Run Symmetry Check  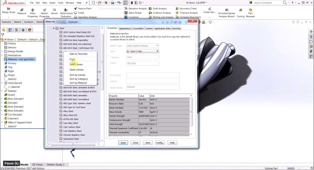pyautogui.click(x=186, y=8)
